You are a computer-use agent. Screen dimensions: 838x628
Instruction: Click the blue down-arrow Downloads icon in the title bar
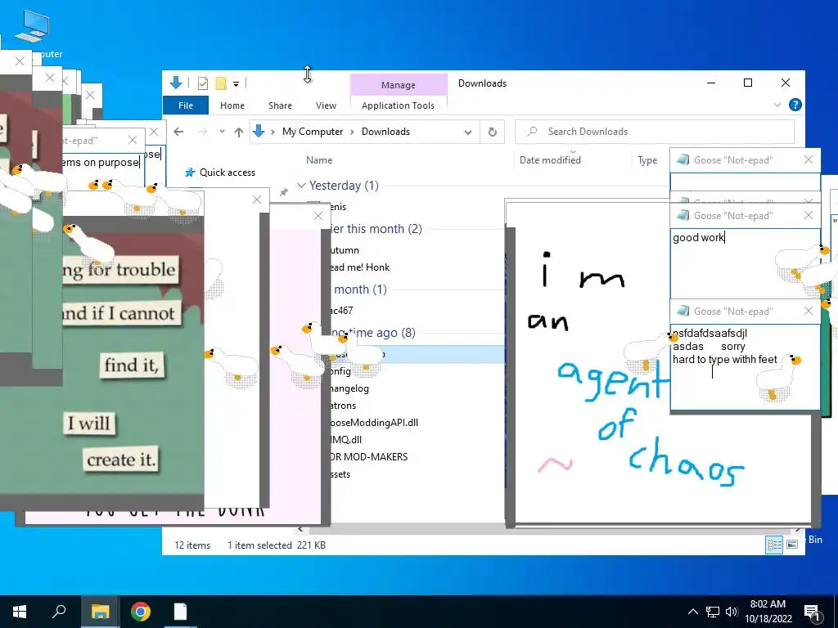tap(176, 83)
